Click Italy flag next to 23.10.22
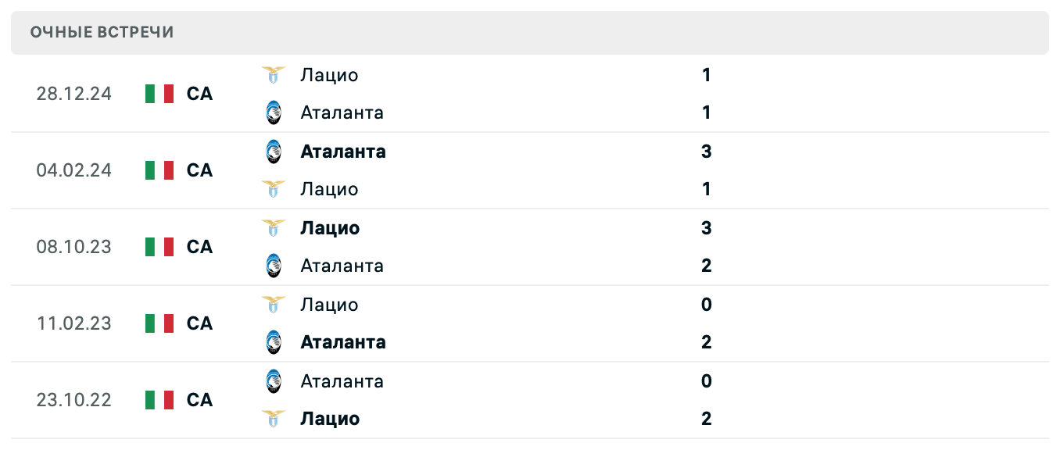Screen dimensions: 1060x450 (x=159, y=400)
